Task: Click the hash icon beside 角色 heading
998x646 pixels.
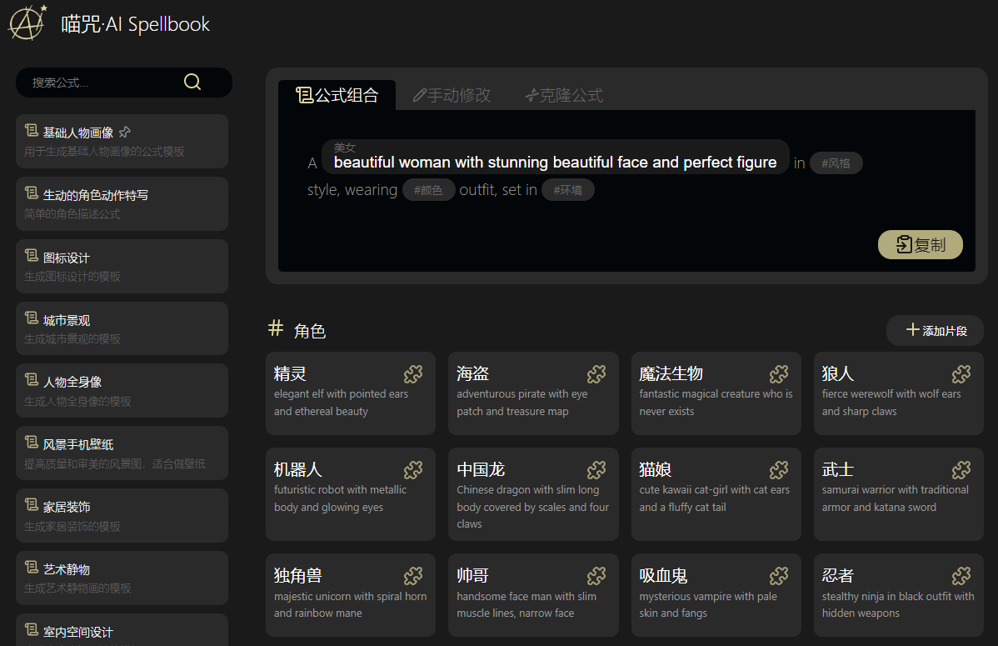Action: click(276, 328)
